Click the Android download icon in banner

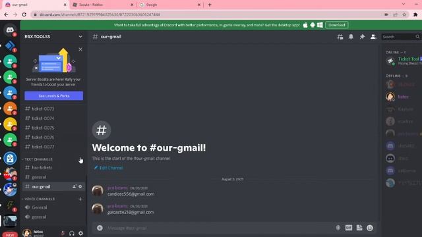coord(313,25)
